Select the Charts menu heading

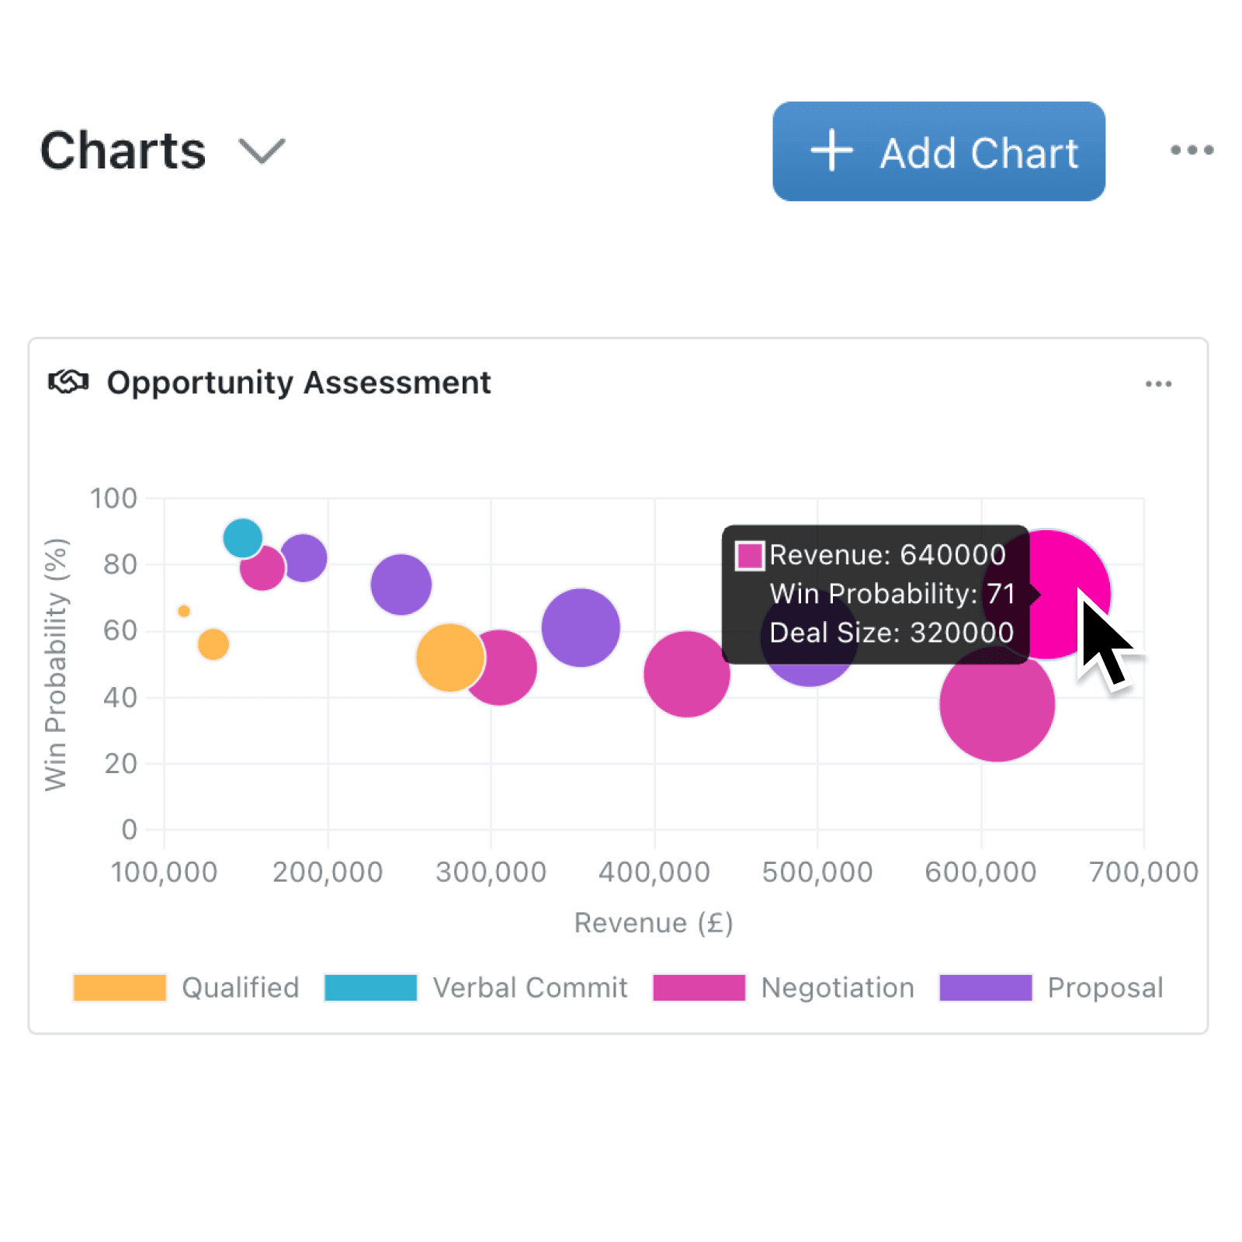(122, 150)
